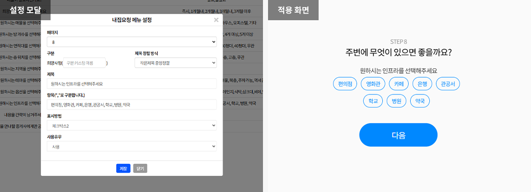Click the gray 닫기 button

point(140,168)
